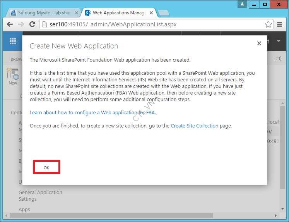The width and height of the screenshot is (289, 222).
Task: Click the address bar URL field
Action: tap(156, 24)
